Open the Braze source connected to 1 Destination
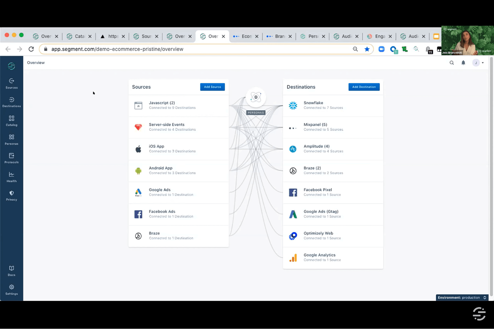 (x=179, y=236)
